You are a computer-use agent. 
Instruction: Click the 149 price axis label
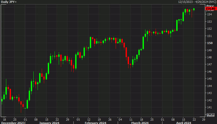[x=209, y=50]
